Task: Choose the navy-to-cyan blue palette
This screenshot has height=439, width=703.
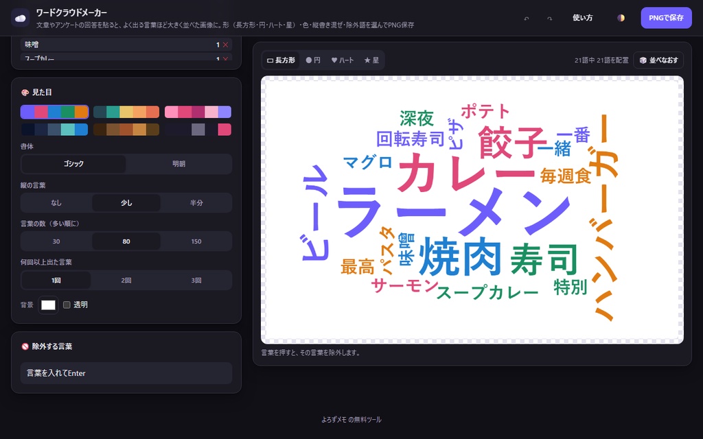Action: [x=55, y=130]
